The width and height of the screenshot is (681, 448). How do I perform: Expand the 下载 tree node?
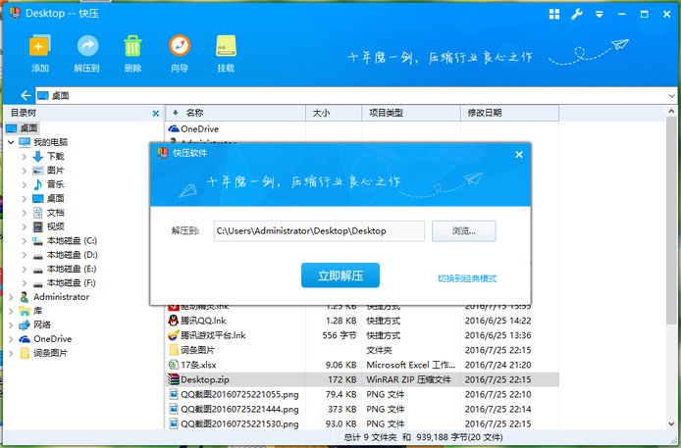click(25, 156)
